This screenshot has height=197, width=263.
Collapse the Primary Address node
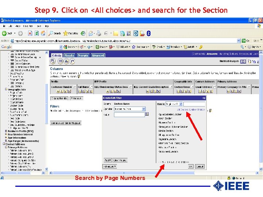[6, 147]
